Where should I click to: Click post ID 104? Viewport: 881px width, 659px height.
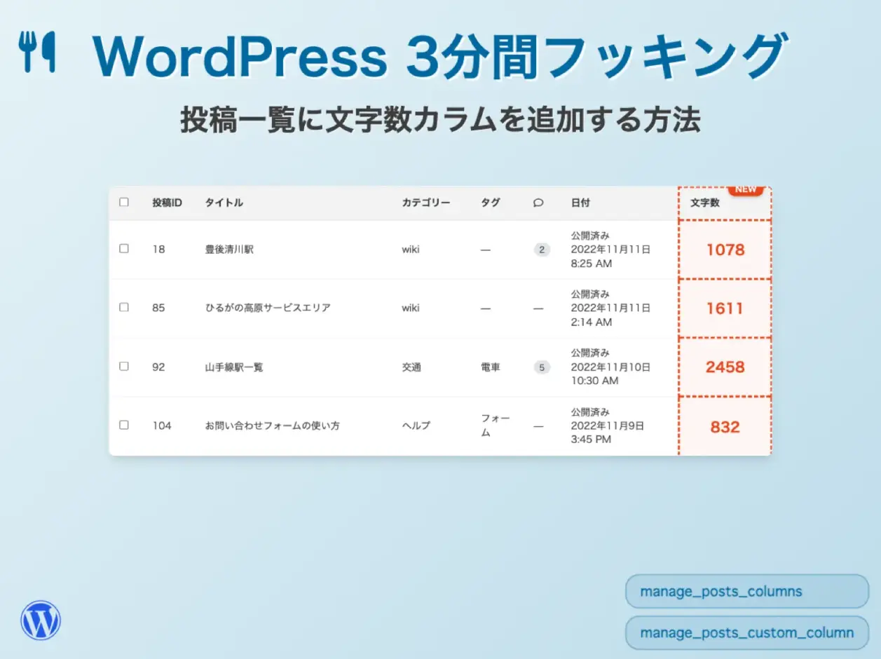tap(162, 426)
